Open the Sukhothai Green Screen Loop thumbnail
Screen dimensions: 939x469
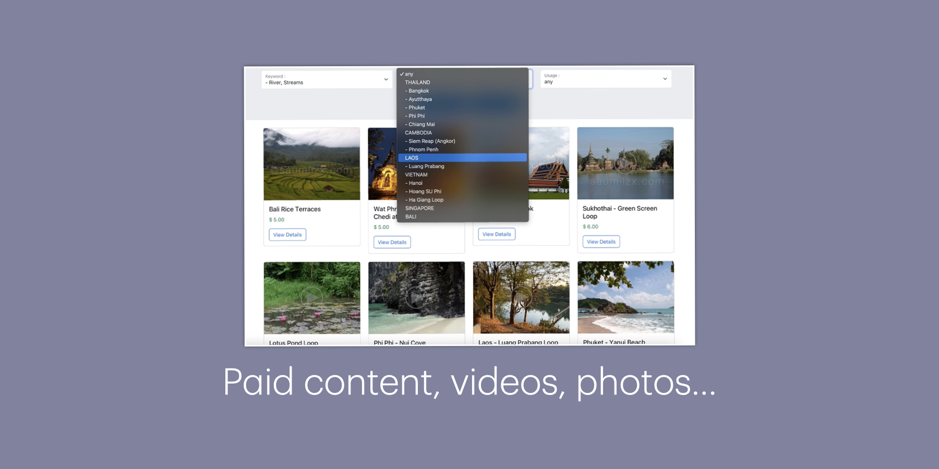[x=625, y=163]
